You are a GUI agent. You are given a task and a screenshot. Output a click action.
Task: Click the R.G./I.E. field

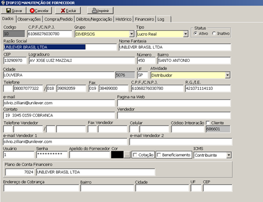(x=208, y=88)
